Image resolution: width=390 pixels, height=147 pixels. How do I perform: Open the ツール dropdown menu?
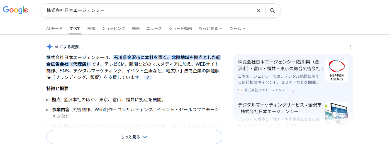(x=237, y=29)
